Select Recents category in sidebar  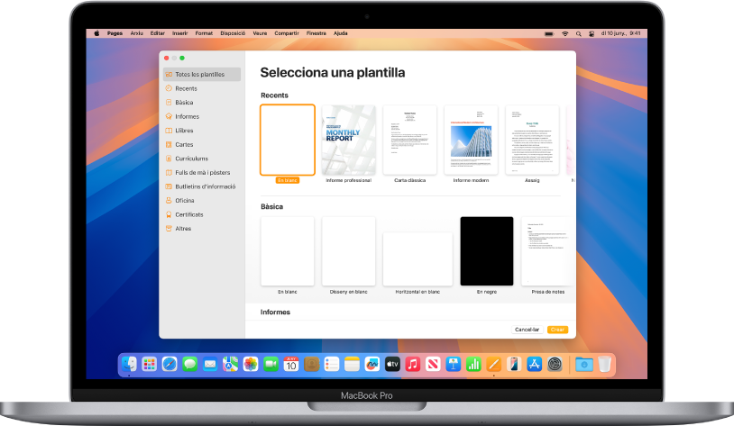coord(202,88)
